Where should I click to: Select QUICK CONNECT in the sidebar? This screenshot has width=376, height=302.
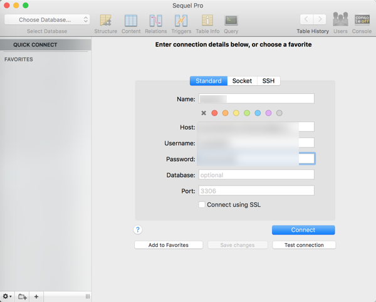[x=46, y=45]
